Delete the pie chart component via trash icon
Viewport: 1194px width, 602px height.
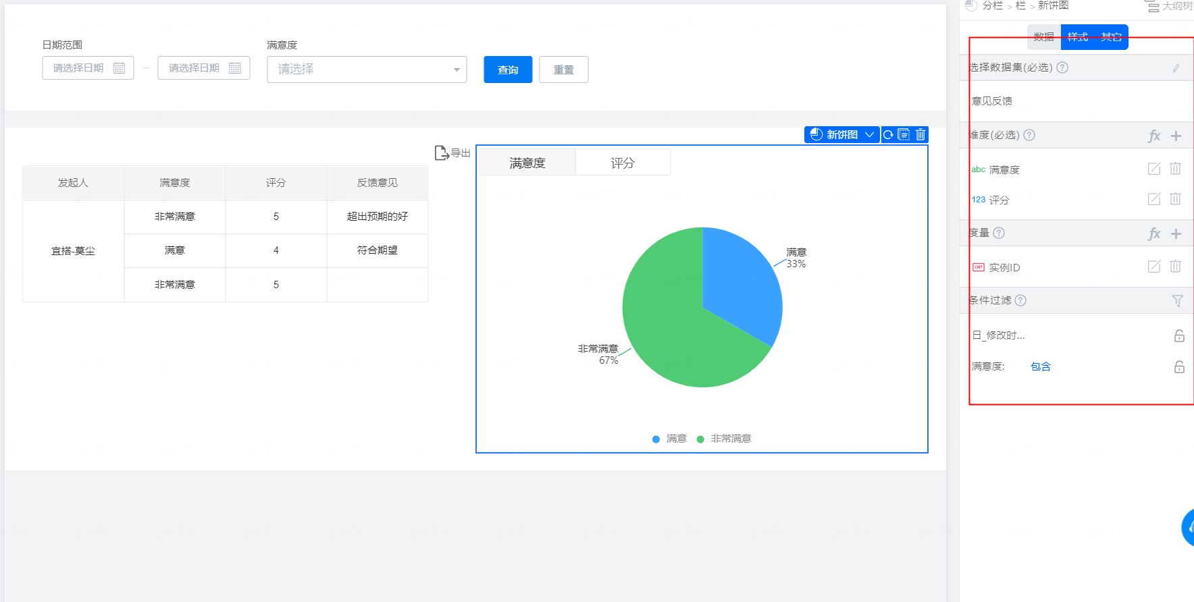(x=920, y=134)
